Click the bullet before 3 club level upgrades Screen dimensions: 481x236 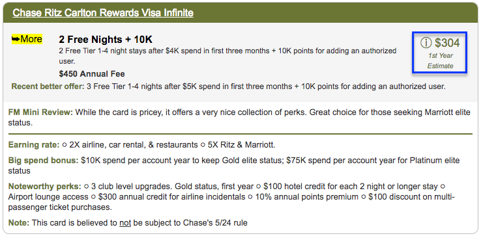pyautogui.click(x=87, y=186)
